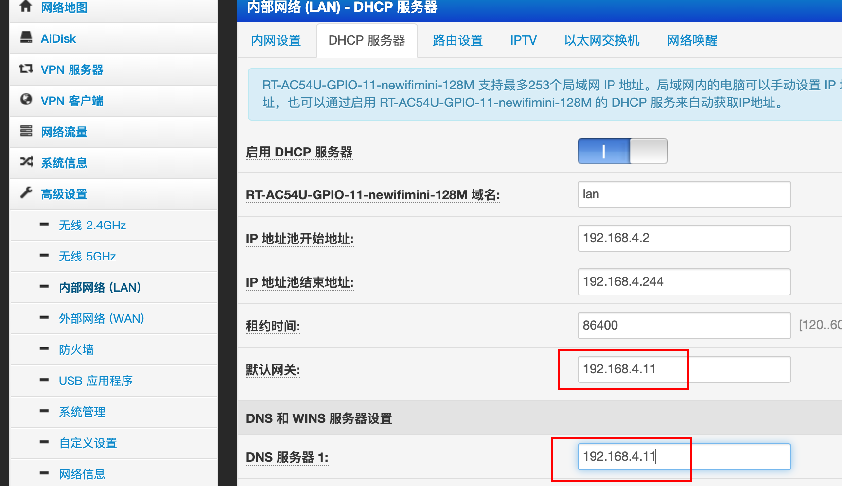The width and height of the screenshot is (842, 486).
Task: Click the shuffle icon next to 系统信息
Action: click(26, 162)
